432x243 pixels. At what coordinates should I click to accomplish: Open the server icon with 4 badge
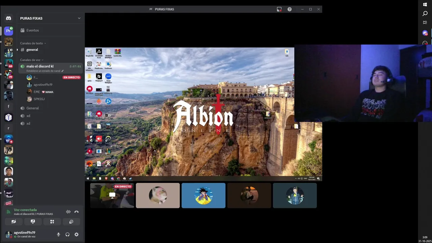coord(8,139)
